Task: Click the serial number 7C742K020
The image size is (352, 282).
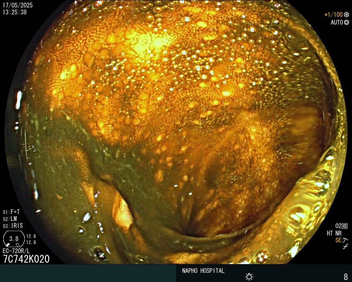Action: coord(26,259)
